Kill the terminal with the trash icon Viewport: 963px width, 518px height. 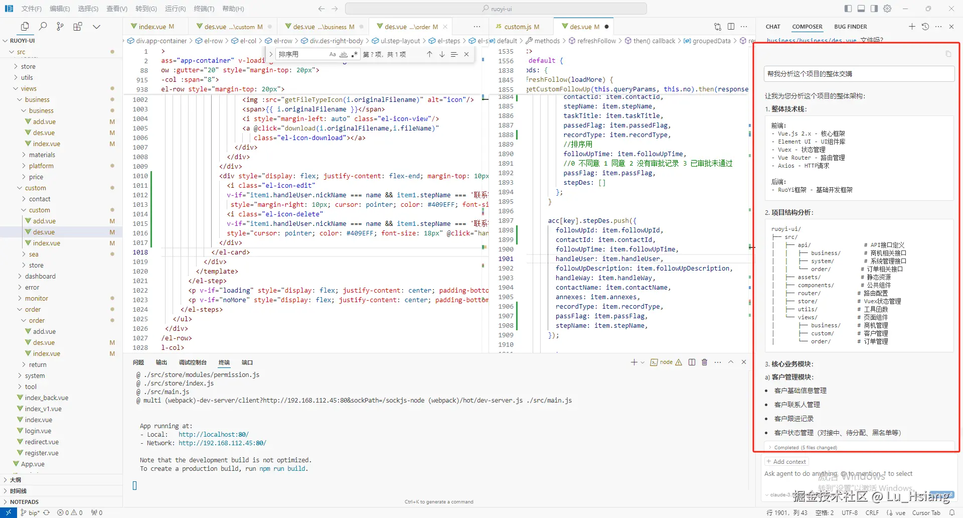(x=705, y=362)
